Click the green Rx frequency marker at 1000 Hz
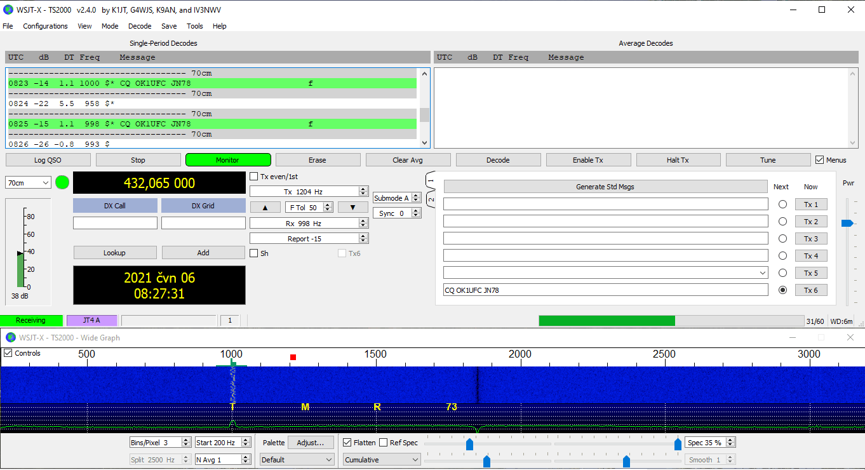Image resolution: width=865 pixels, height=470 pixels. pyautogui.click(x=232, y=365)
